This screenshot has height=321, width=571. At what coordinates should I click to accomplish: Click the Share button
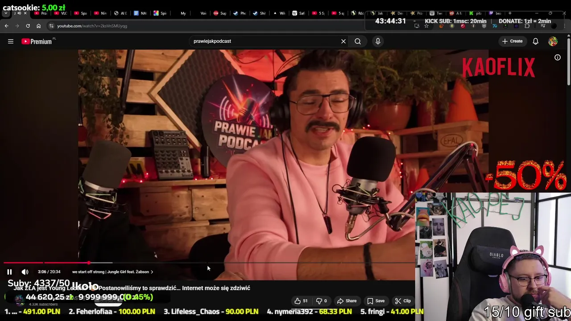coord(347,300)
